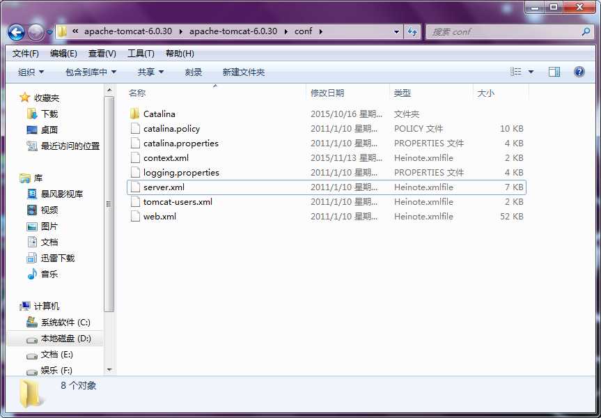Click the Heinote.xmlfile type of web.xml
Image resolution: width=601 pixels, height=418 pixels.
coord(423,216)
